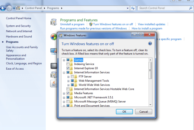Expand the Games tree node

(64, 60)
